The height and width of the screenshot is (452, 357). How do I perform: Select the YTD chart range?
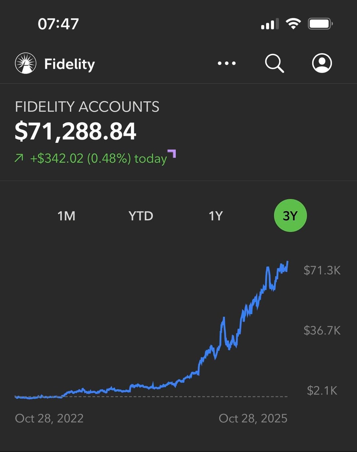point(141,216)
